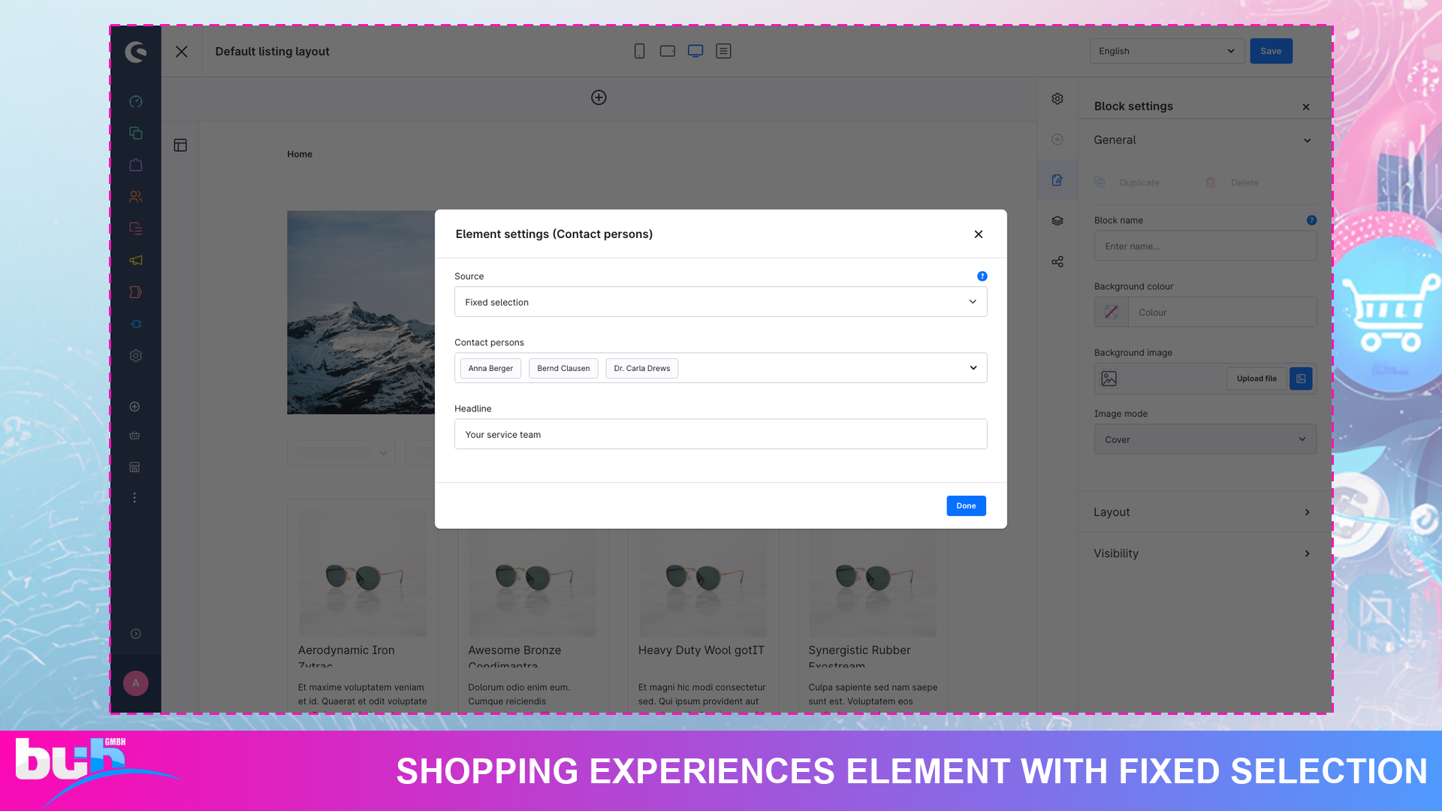Click the circled plus icon in left sidebar
The width and height of the screenshot is (1442, 811).
(x=134, y=407)
